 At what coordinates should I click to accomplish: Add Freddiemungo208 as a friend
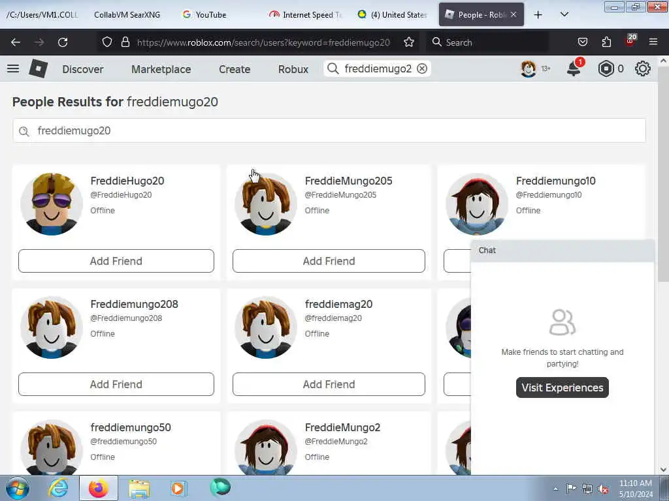116,384
